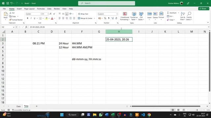Viewport: 211px width, 118px height.
Task: Apply comma style number format
Action: tap(108, 18)
